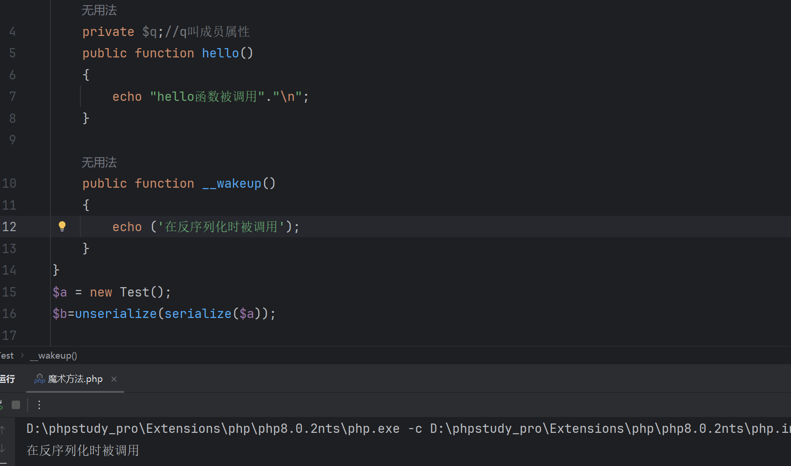Click the string '在反序列化时被调用' on line 12
This screenshot has height=466, width=791.
[x=221, y=227]
